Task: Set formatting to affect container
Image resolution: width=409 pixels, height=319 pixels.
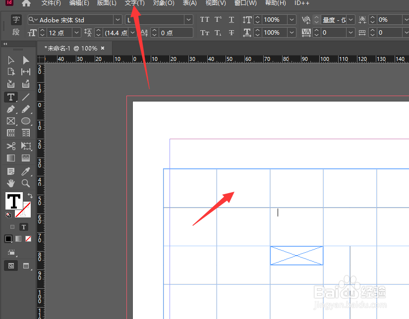Action: [12, 227]
